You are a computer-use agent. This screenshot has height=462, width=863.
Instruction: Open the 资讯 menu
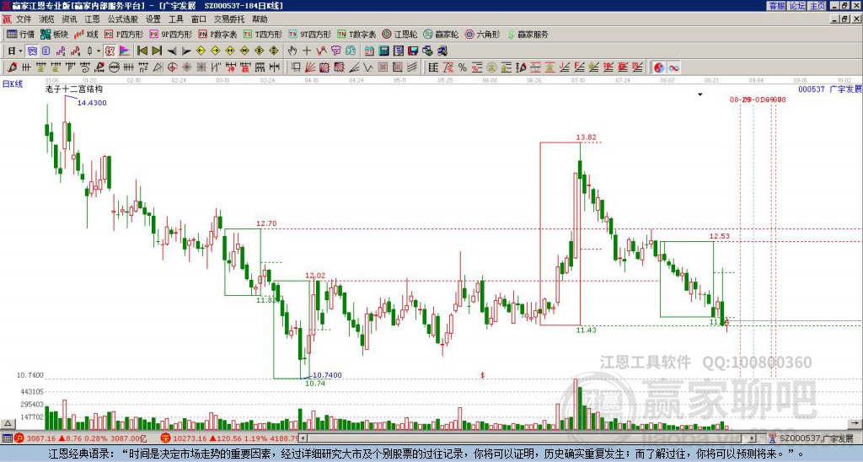(x=69, y=19)
